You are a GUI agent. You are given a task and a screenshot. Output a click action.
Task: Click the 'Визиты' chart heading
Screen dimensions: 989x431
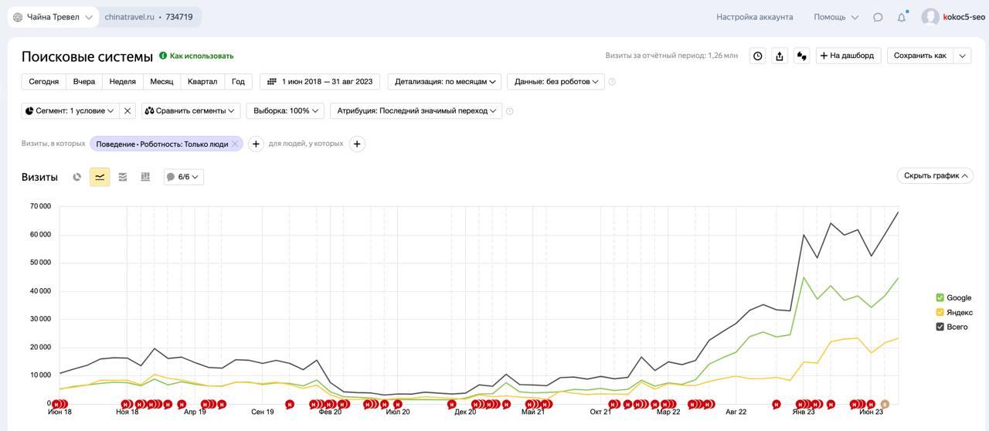[39, 177]
